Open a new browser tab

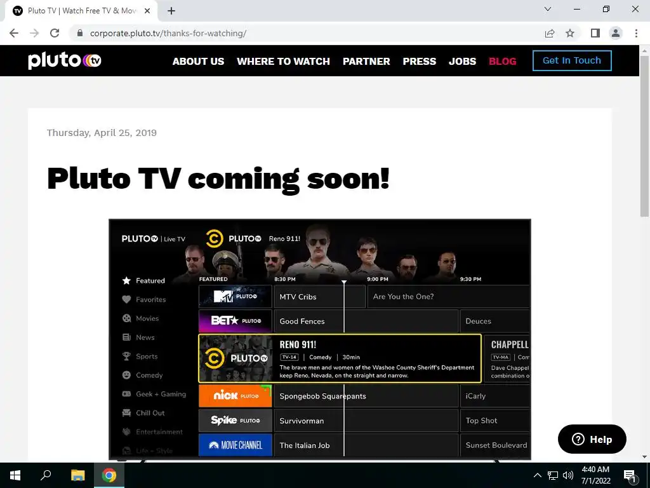171,11
